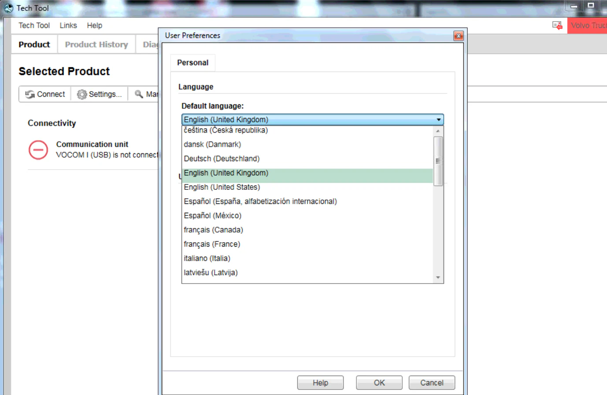Choose Español (España, alfabetización internacional)
This screenshot has width=607, height=395.
[x=307, y=201]
